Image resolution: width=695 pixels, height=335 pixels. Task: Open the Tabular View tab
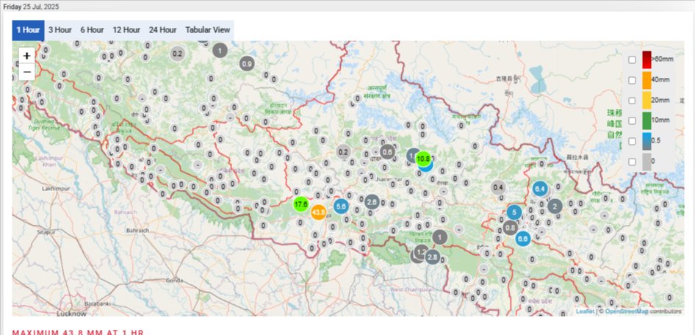pyautogui.click(x=207, y=30)
